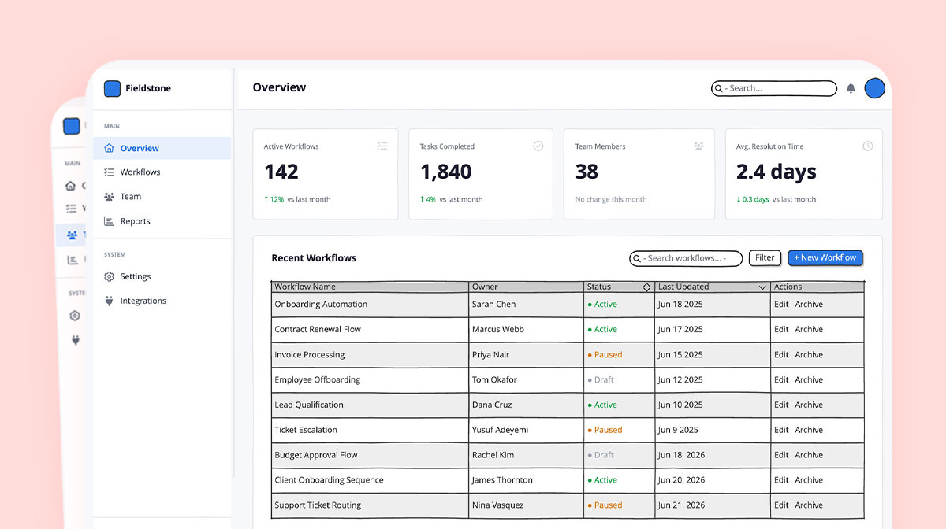946x529 pixels.
Task: Sort by Last Updated column chevron
Action: pyautogui.click(x=762, y=287)
